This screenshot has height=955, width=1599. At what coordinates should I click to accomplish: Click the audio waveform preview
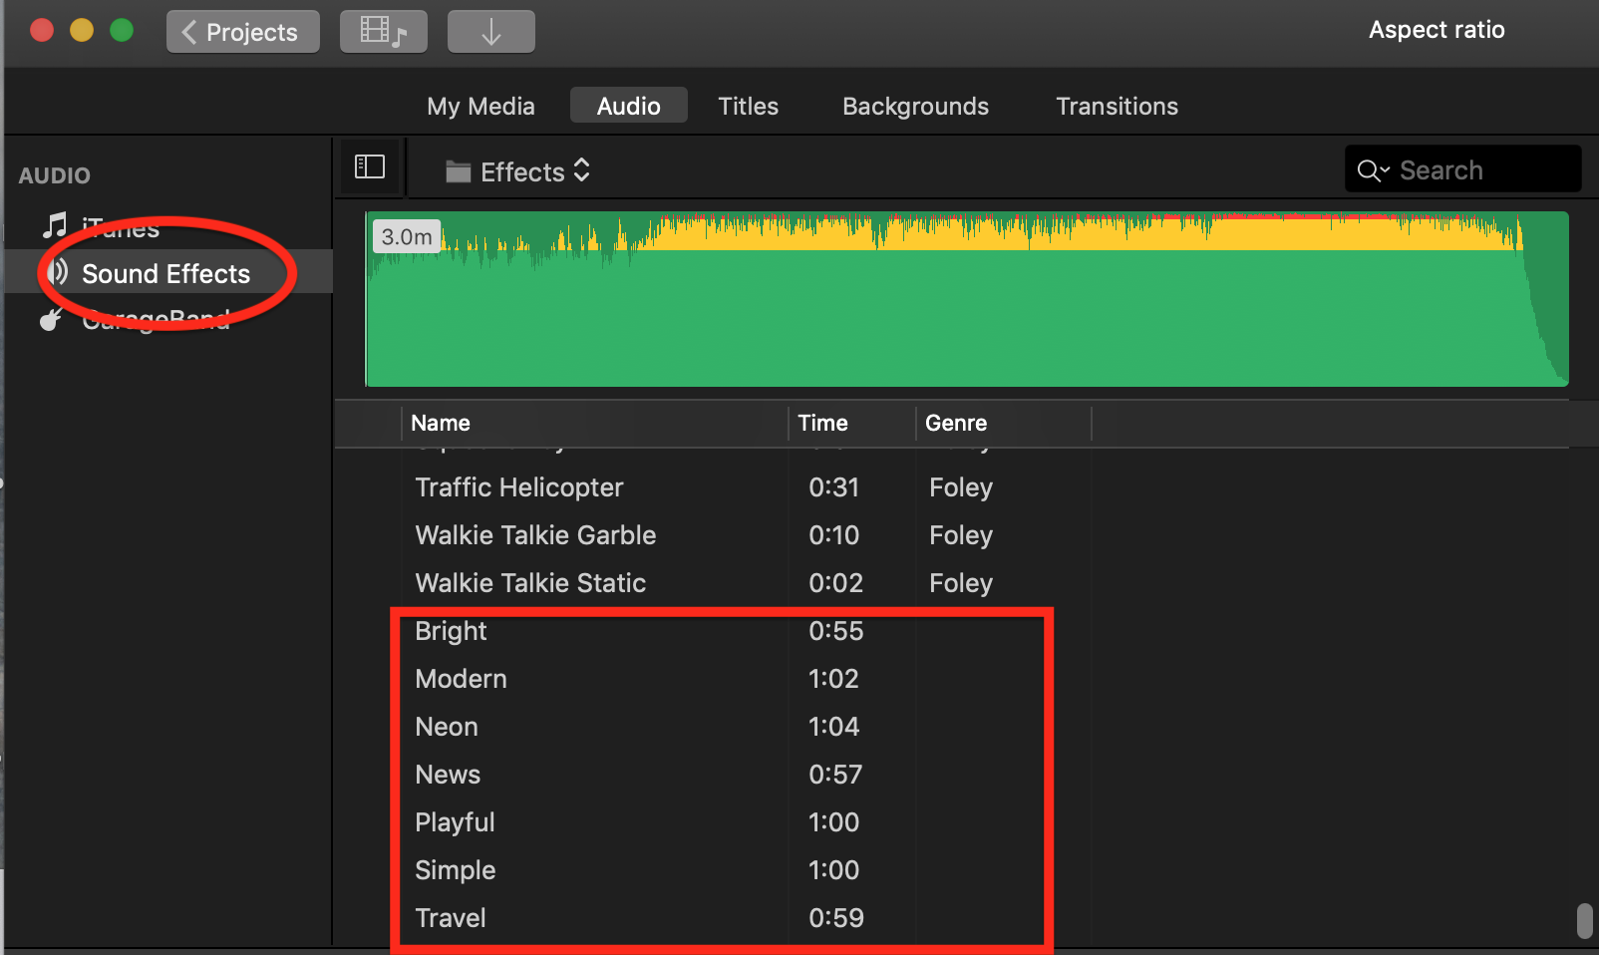click(967, 299)
